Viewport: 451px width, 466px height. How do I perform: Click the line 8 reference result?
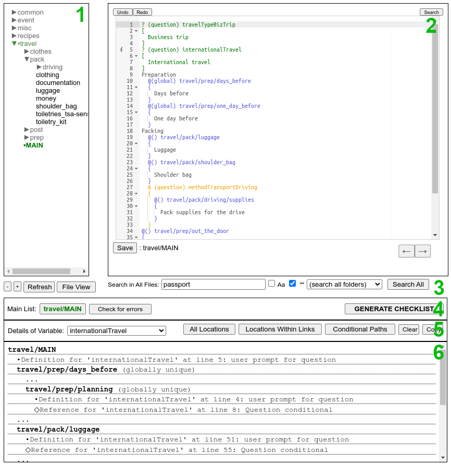click(x=183, y=410)
